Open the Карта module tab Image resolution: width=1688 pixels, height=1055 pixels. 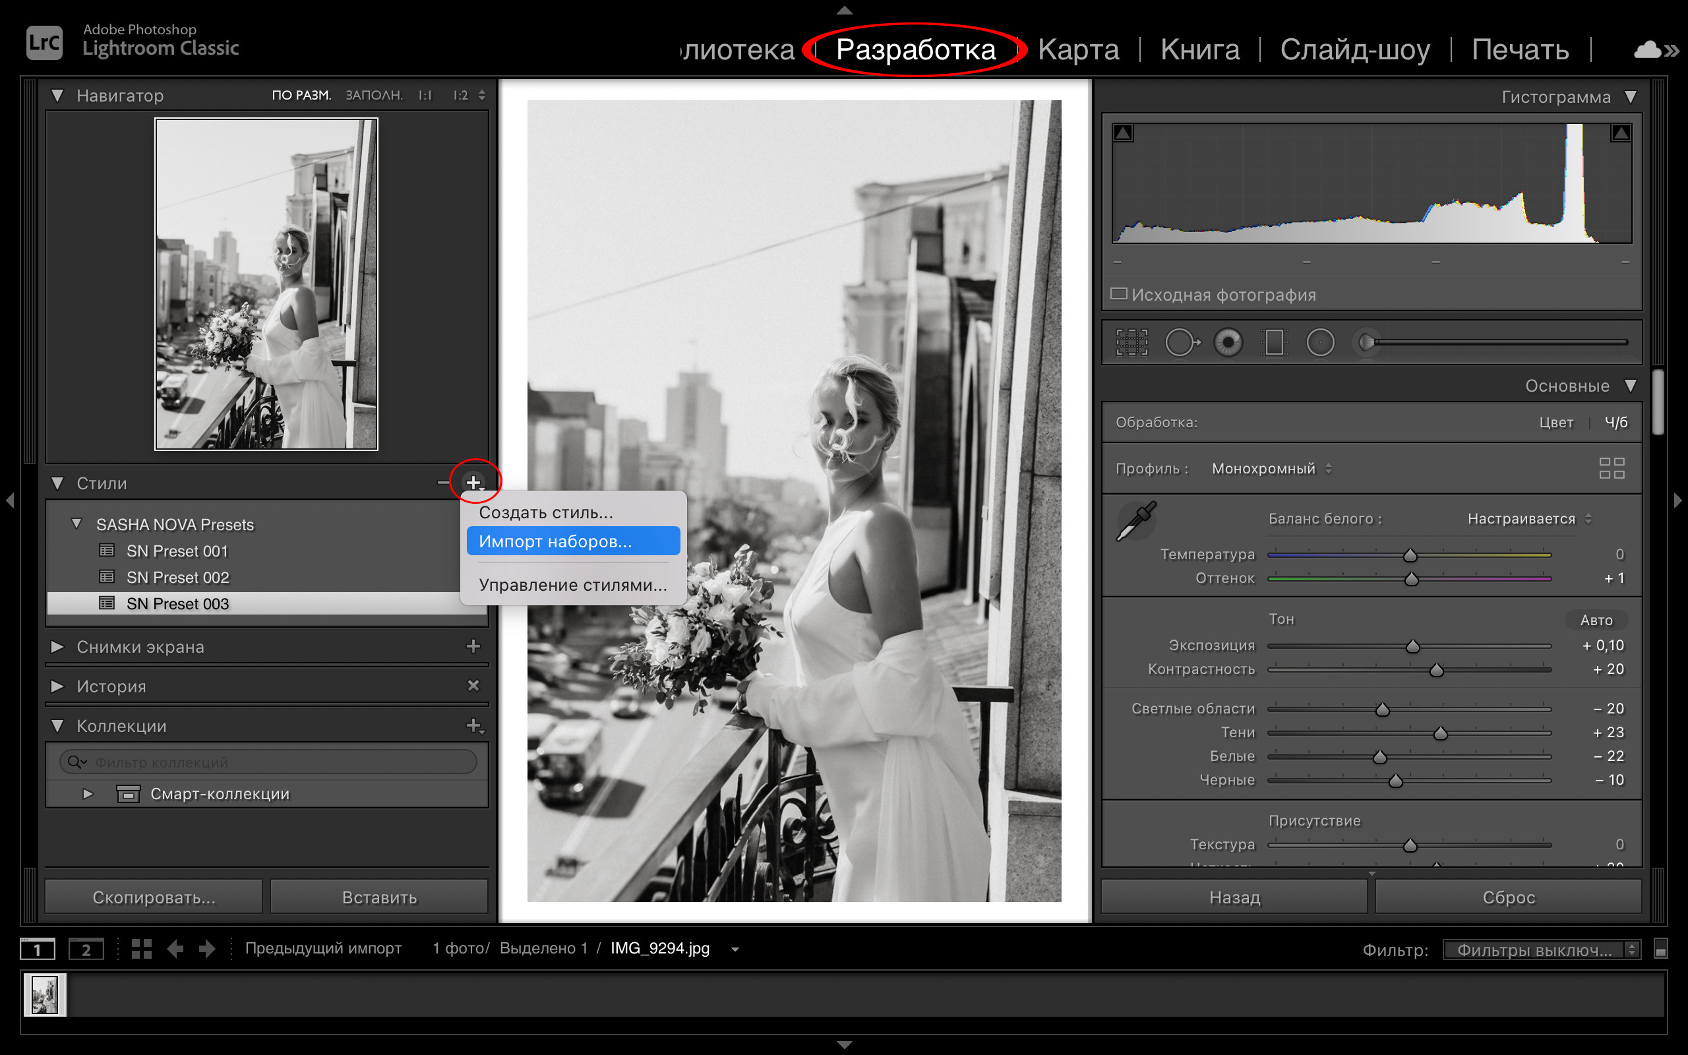point(1077,49)
